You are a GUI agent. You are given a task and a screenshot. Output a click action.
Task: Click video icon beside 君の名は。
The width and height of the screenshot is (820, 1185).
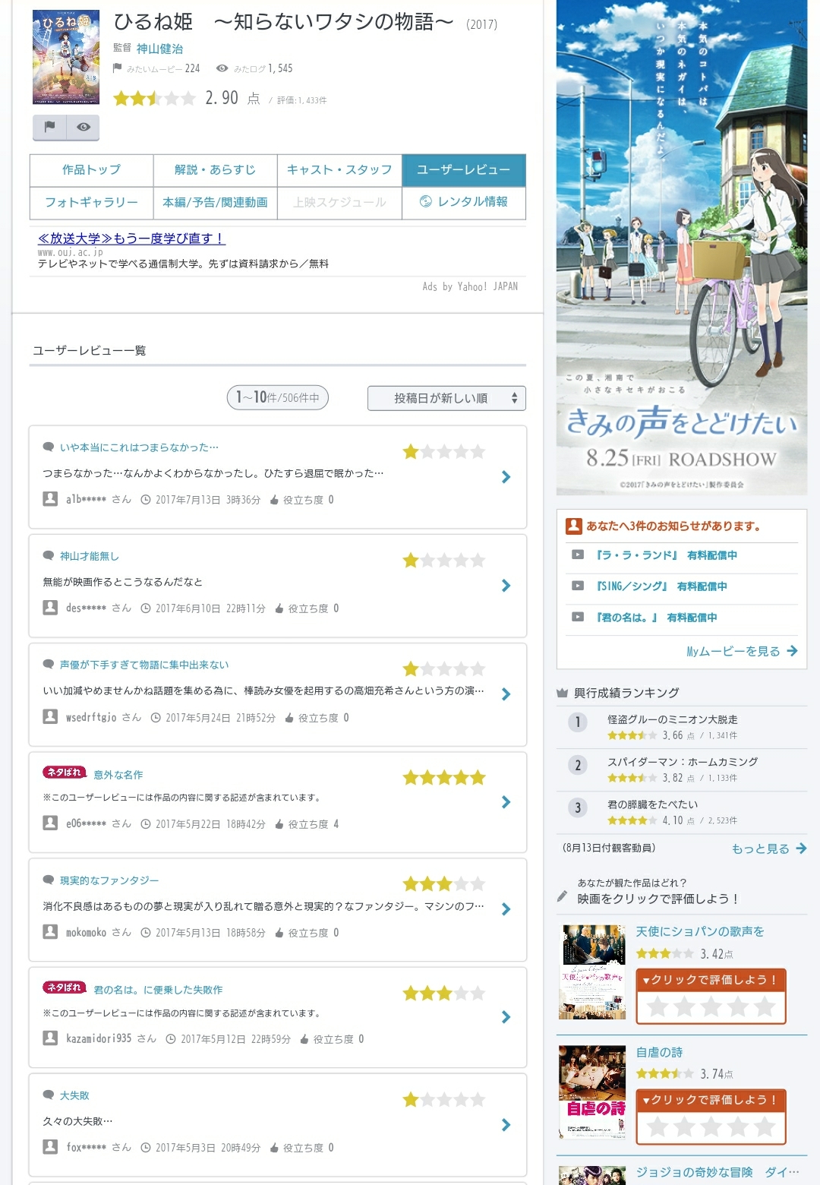[x=578, y=617]
